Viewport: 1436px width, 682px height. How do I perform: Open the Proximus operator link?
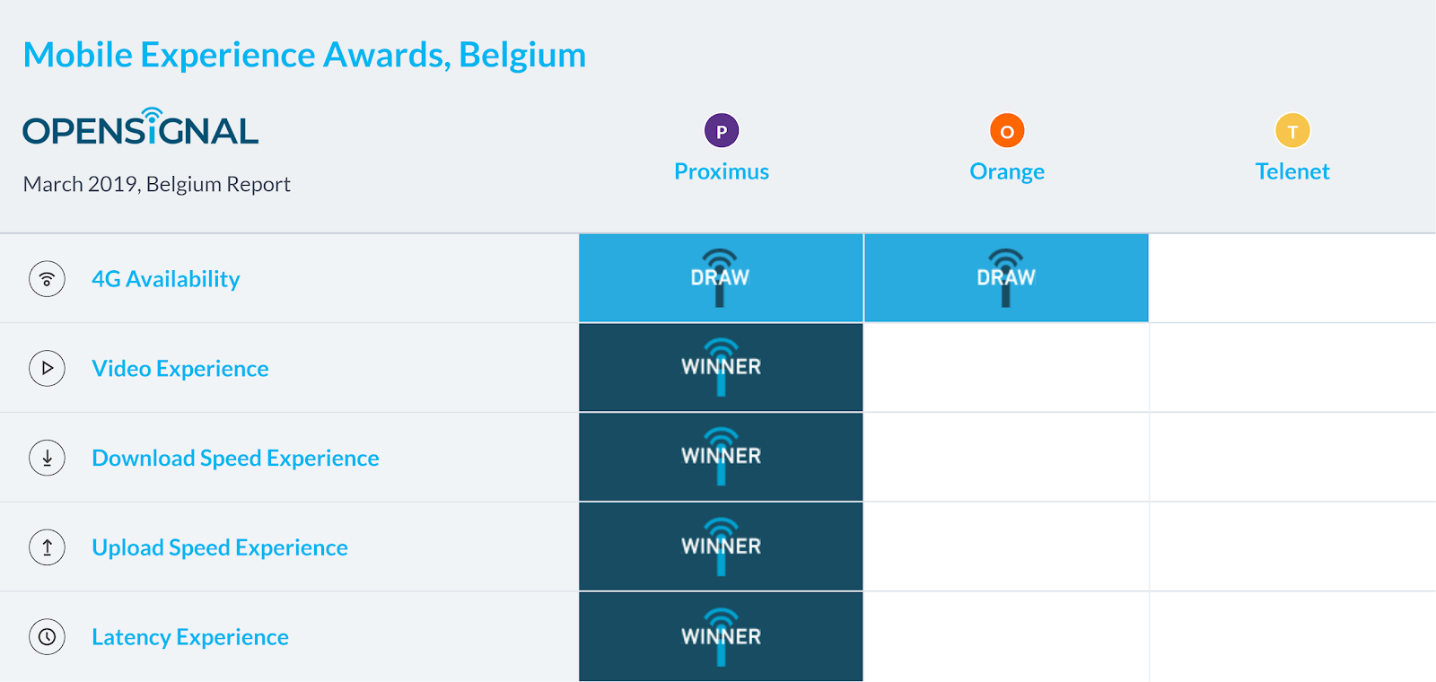coord(722,171)
